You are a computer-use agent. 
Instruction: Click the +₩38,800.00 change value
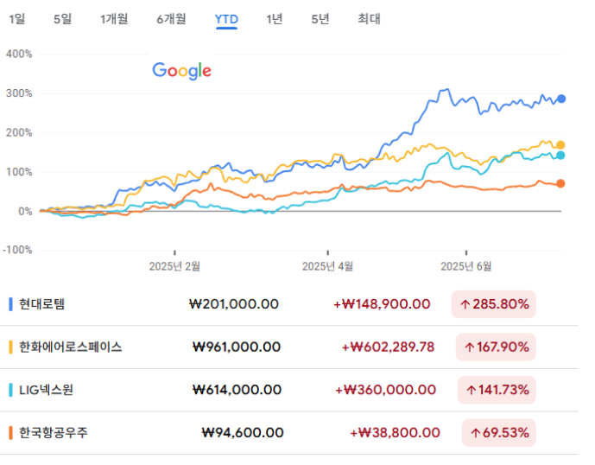coord(395,433)
